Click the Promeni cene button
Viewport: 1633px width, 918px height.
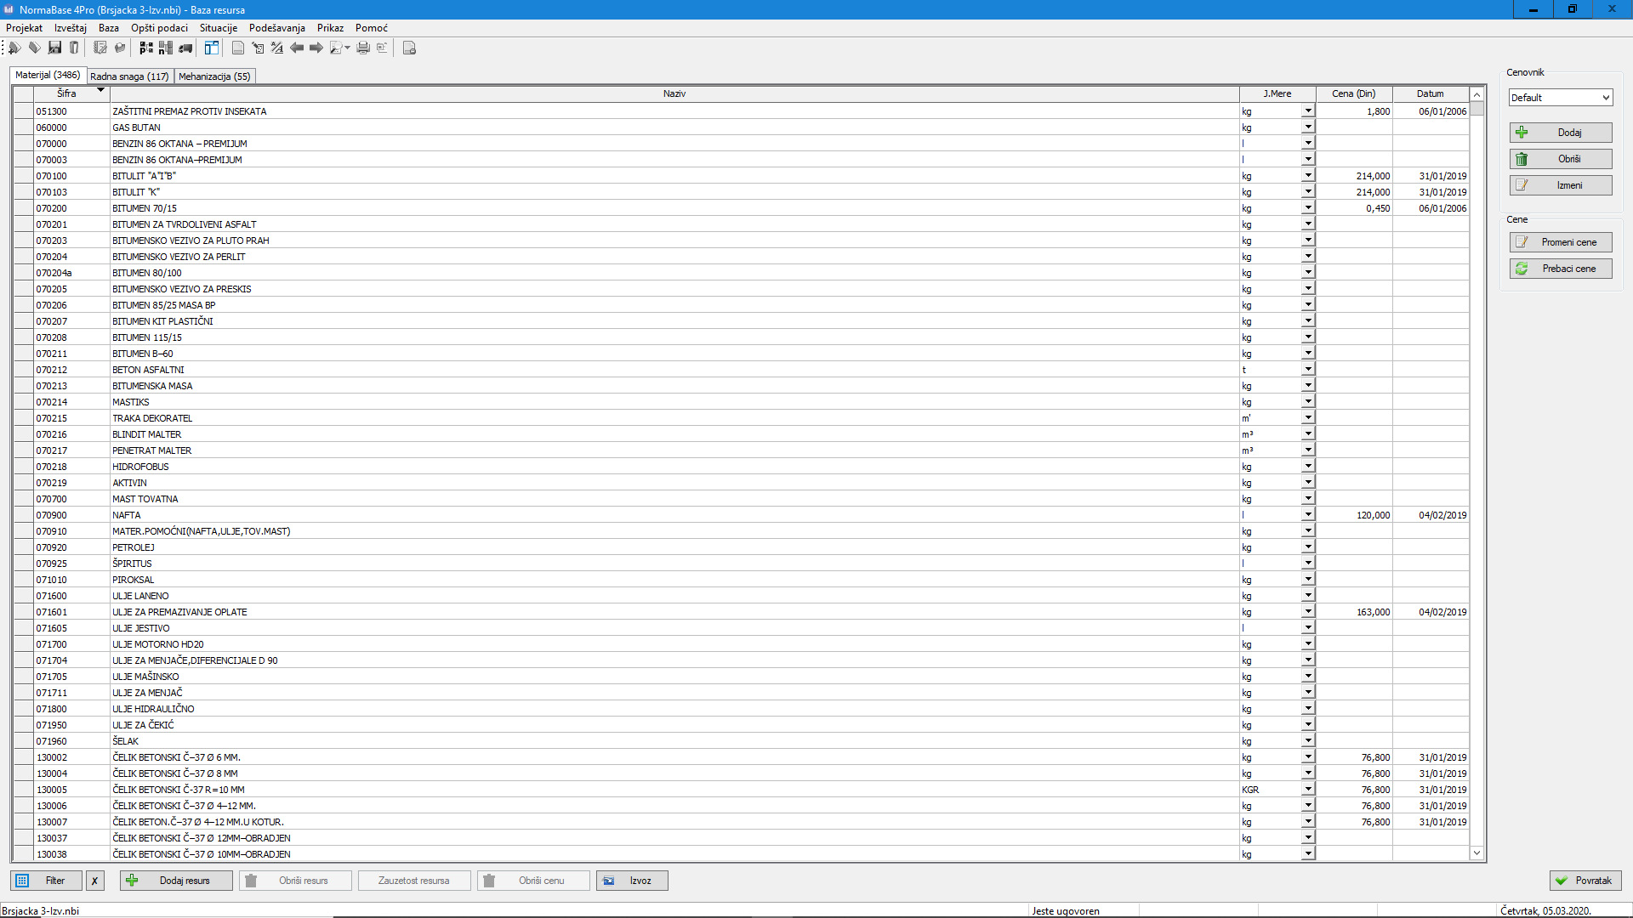[1560, 242]
